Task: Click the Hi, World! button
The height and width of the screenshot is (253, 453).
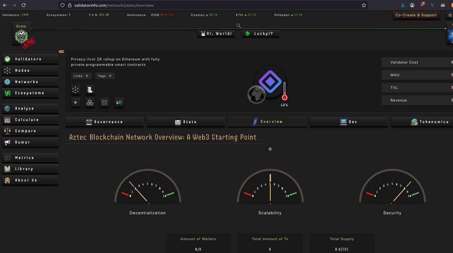Action: (x=216, y=34)
